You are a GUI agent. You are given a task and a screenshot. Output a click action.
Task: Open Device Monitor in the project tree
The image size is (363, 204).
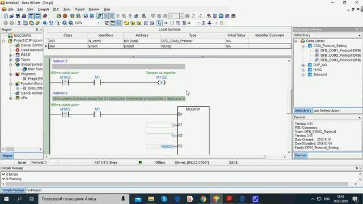tap(32, 93)
